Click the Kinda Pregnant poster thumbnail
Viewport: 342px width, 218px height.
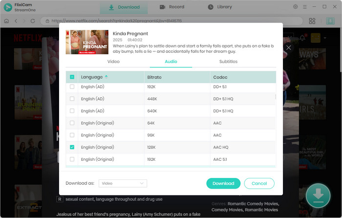point(87,42)
